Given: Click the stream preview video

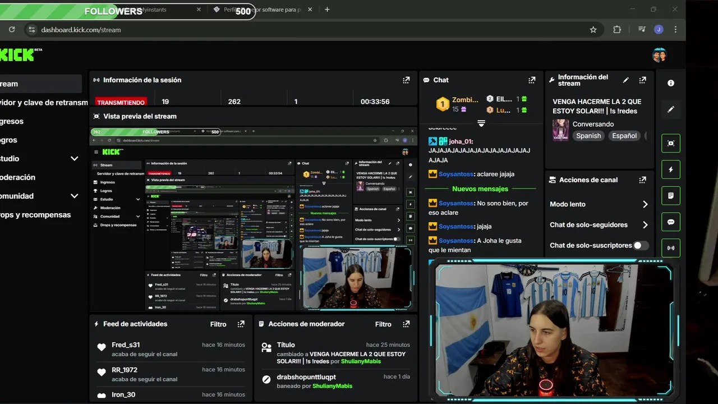Looking at the screenshot, I should [x=253, y=218].
